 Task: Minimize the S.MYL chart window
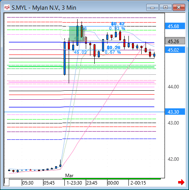(153, 7)
